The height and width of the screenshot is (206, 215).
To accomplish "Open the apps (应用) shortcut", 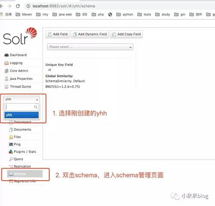I will (6, 14).
